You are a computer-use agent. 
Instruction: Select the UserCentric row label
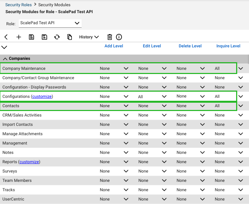13,199
